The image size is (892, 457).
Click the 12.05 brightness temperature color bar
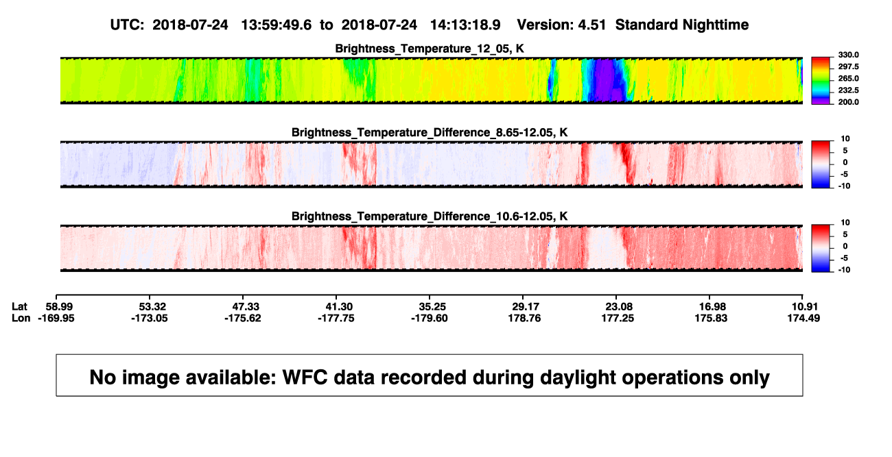[821, 80]
